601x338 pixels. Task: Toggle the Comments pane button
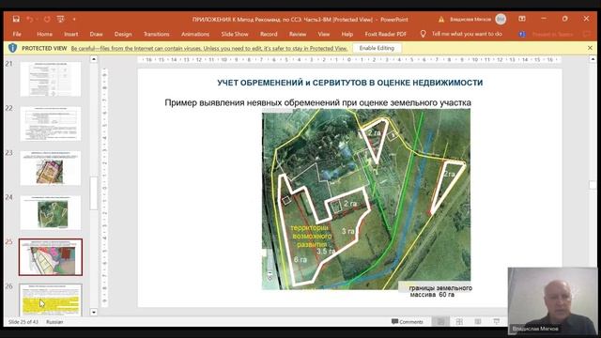(407, 322)
